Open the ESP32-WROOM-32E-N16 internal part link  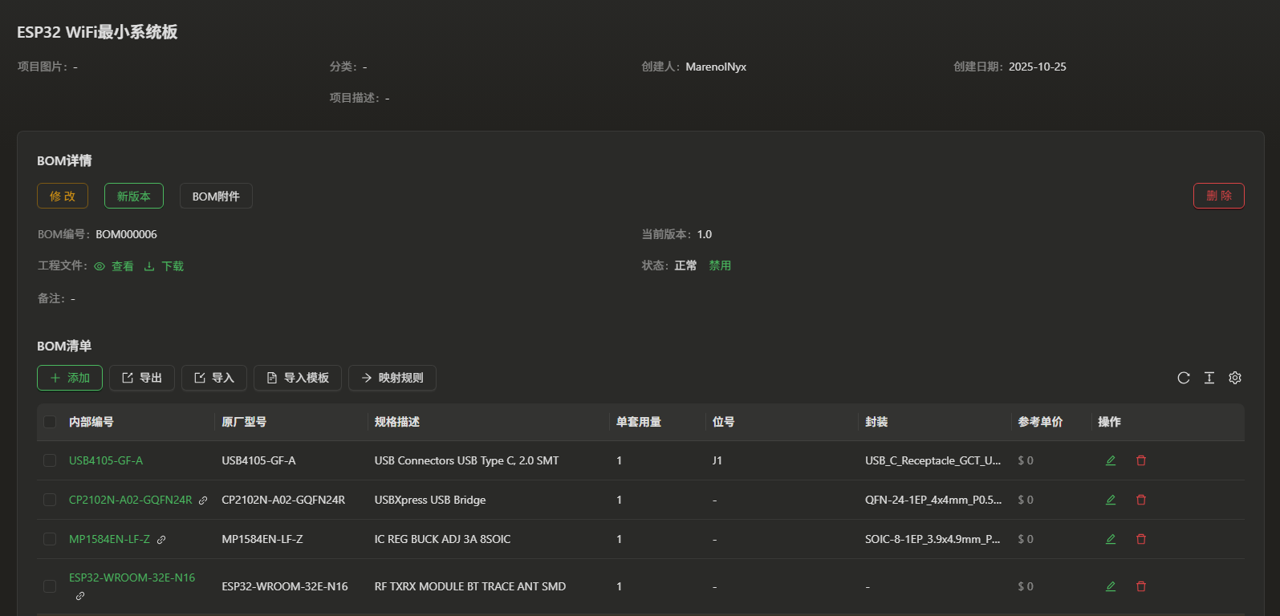132,577
